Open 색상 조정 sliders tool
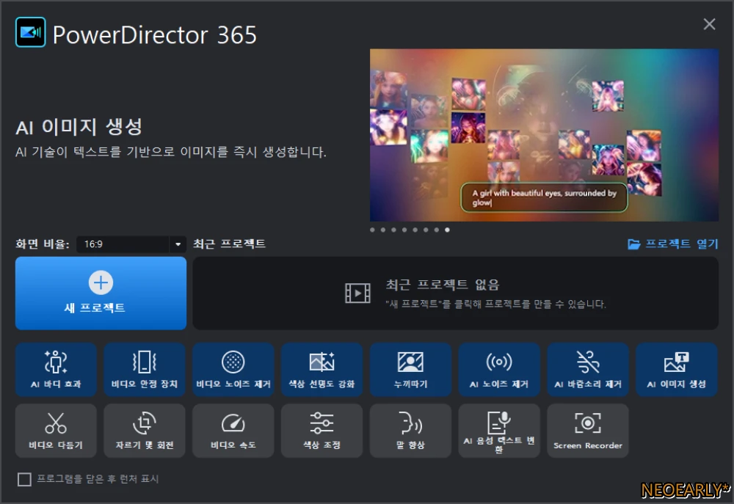This screenshot has height=504, width=734. pos(322,431)
